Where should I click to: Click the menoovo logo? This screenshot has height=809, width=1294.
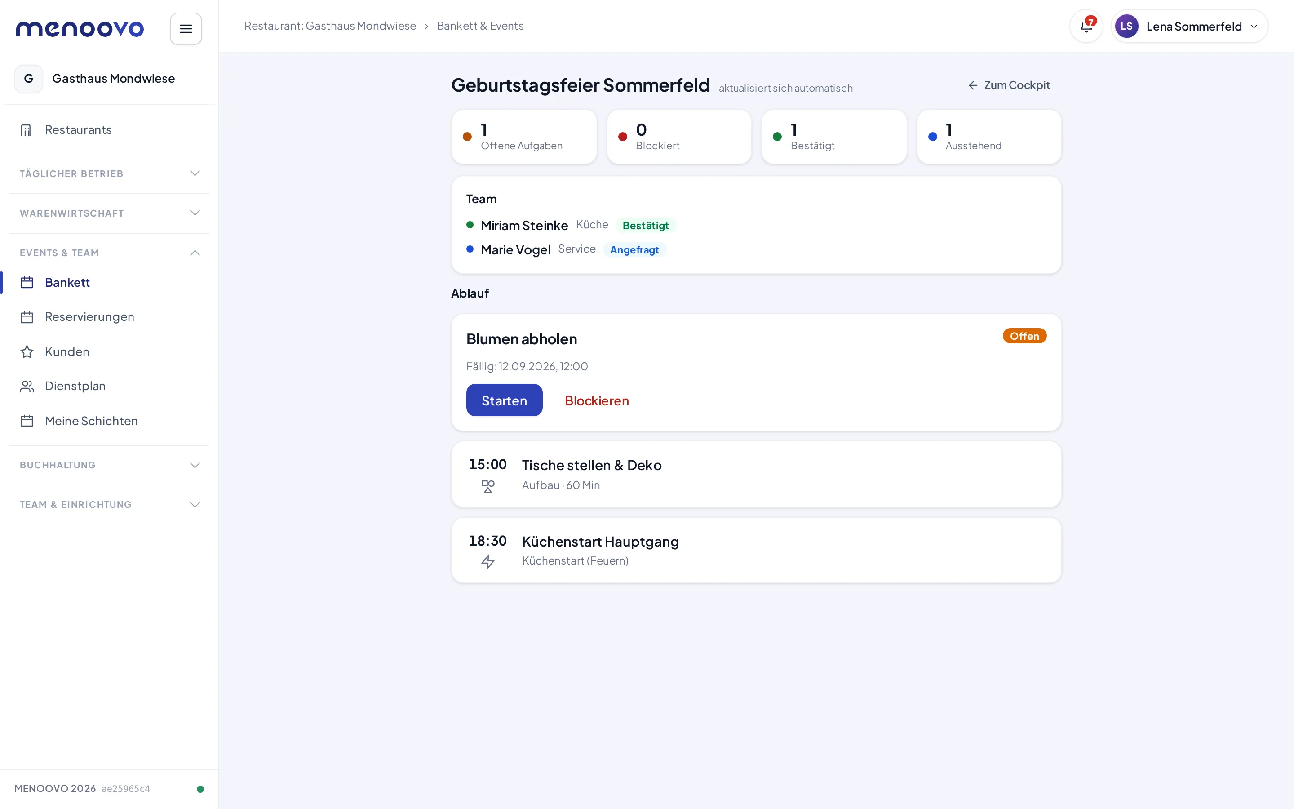pos(80,29)
